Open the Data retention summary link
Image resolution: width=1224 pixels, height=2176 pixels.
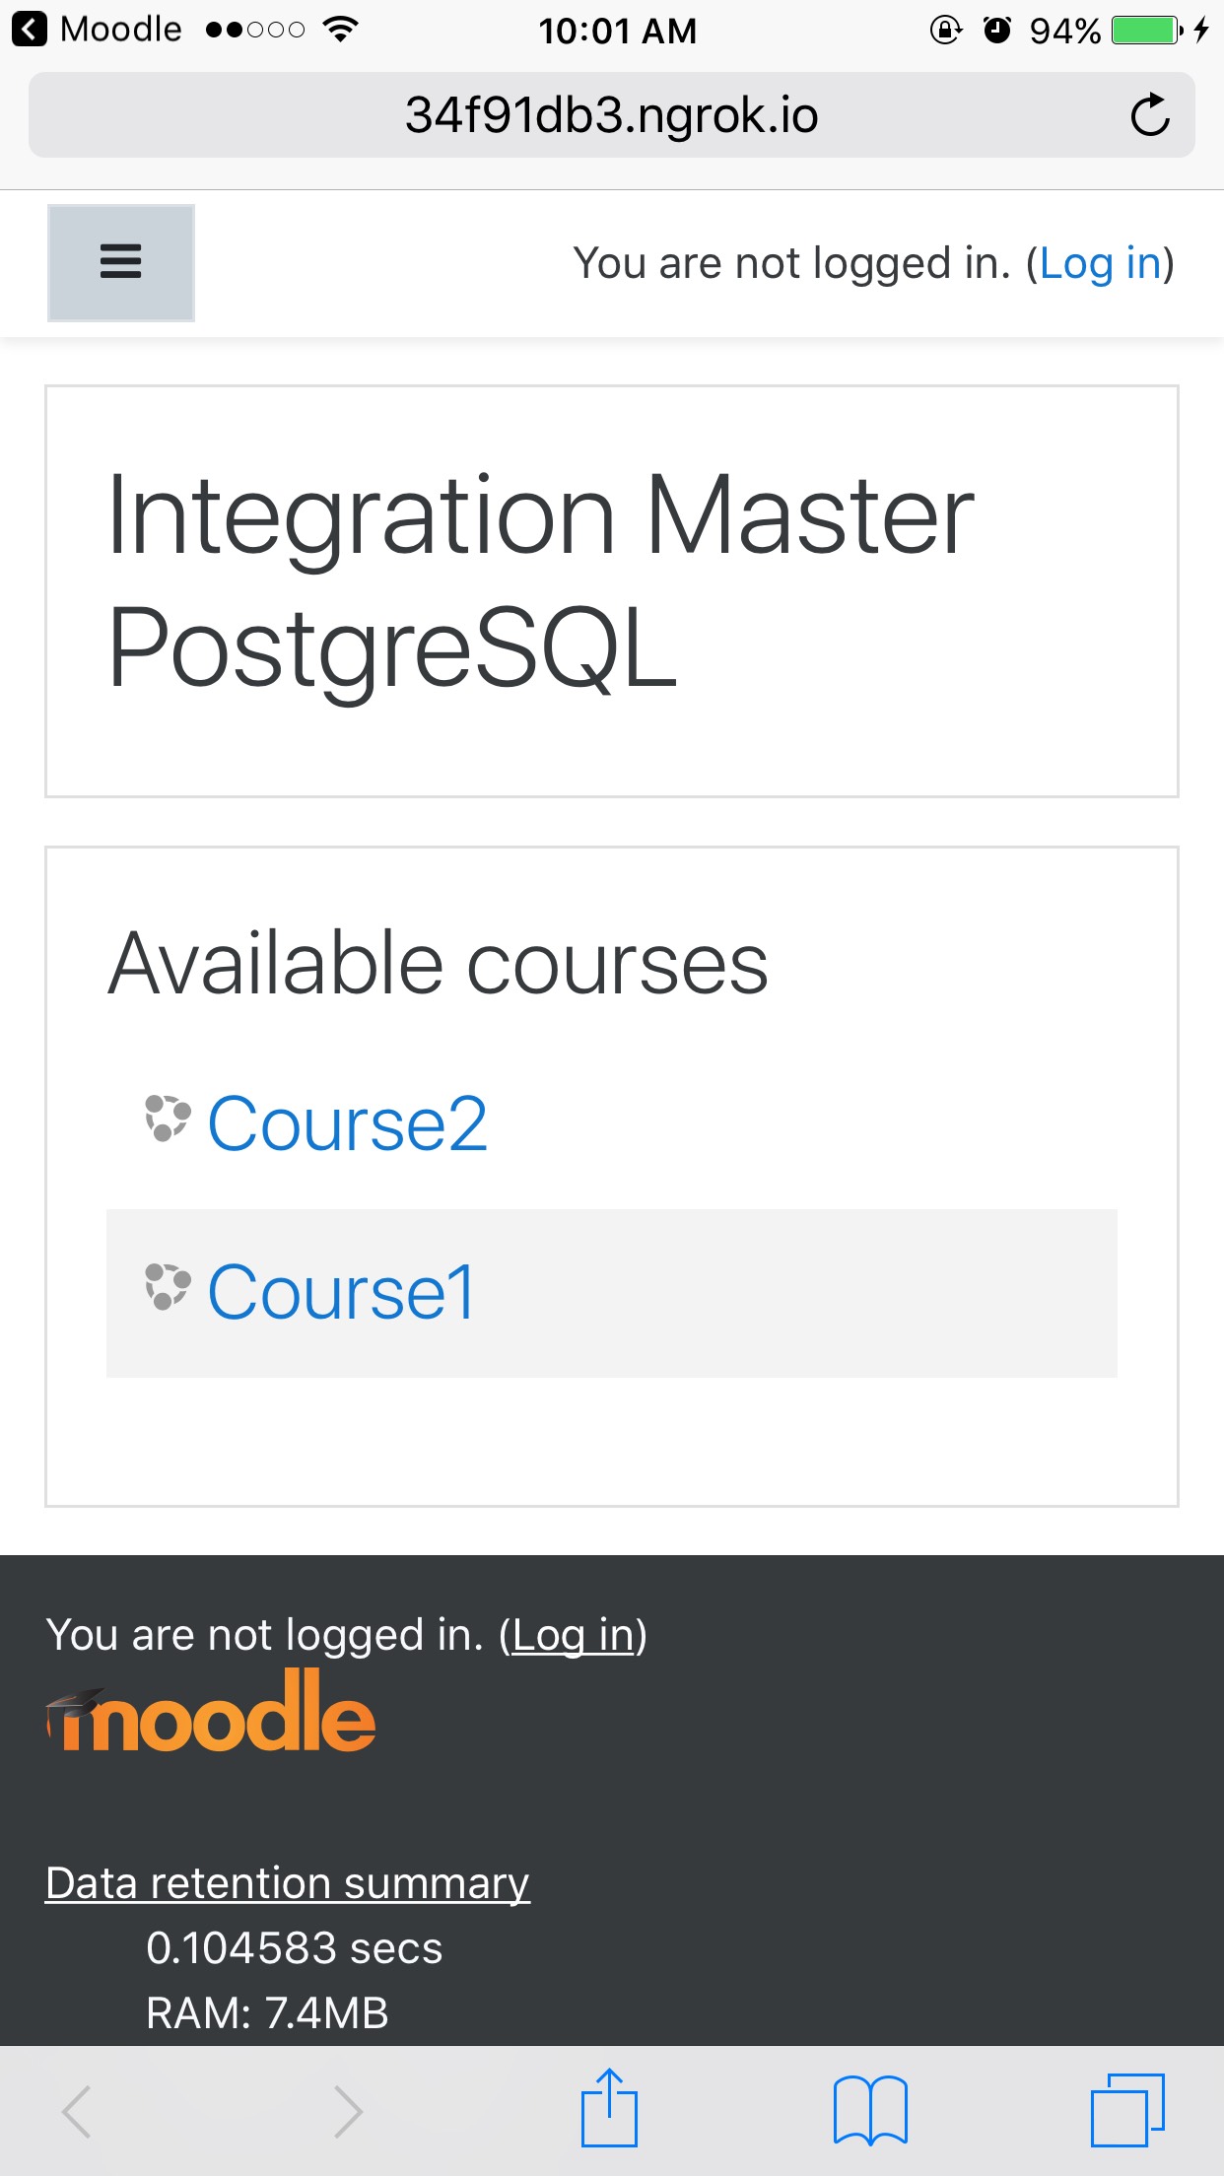pyautogui.click(x=288, y=1883)
